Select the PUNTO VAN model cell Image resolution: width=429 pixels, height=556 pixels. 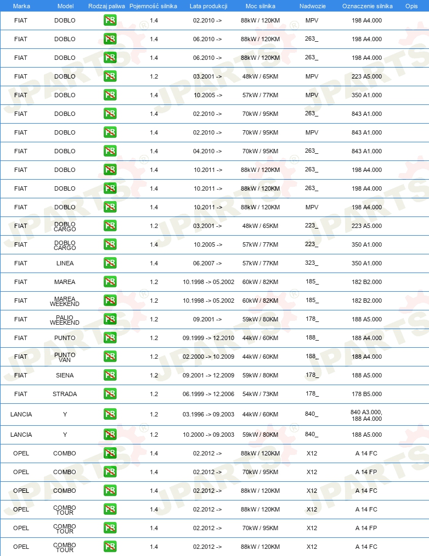point(65,357)
